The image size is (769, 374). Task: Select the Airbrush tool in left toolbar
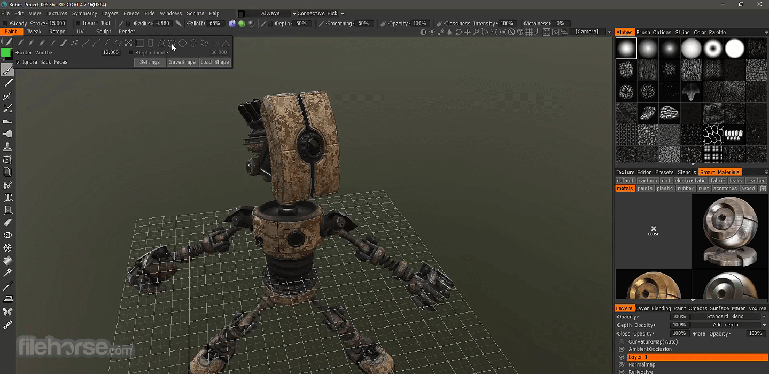(x=8, y=96)
